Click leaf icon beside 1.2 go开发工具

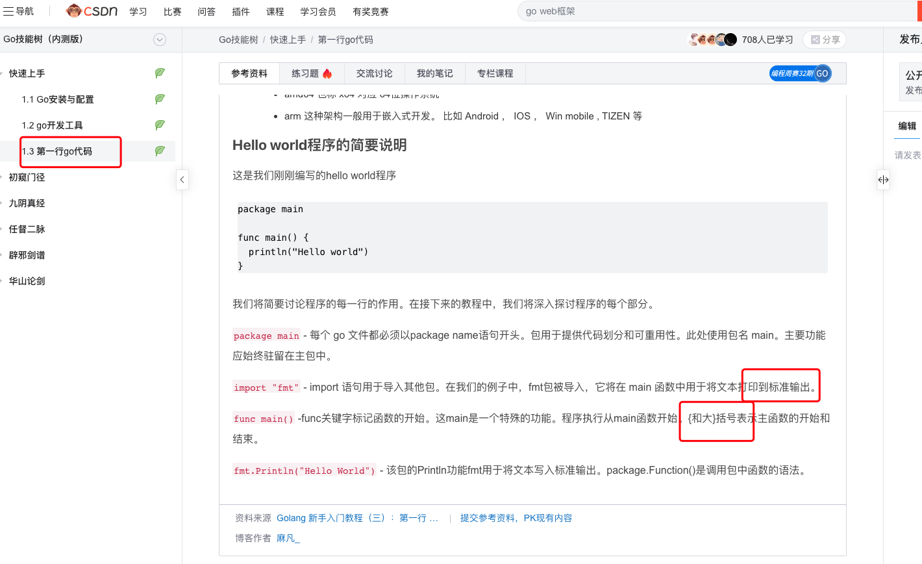pos(160,125)
